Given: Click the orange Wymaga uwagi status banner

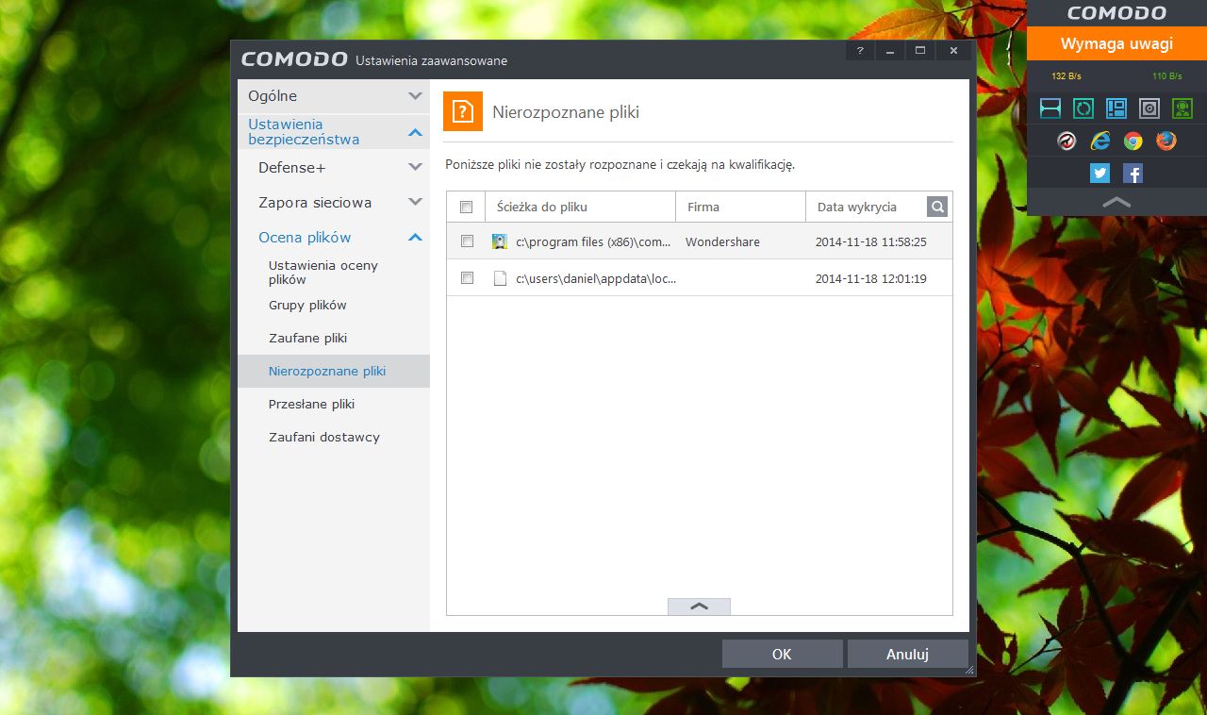Looking at the screenshot, I should click(x=1116, y=43).
